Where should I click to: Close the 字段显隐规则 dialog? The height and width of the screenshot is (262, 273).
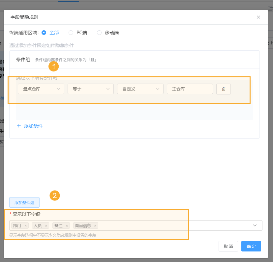tap(258, 17)
